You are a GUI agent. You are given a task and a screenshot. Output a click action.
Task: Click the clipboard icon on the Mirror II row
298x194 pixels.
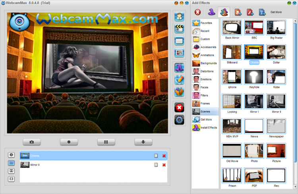tap(156, 165)
